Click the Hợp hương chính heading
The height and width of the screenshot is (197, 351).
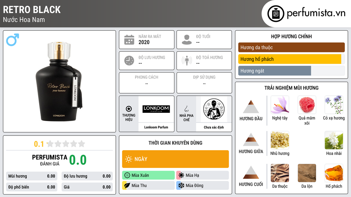click(x=291, y=36)
